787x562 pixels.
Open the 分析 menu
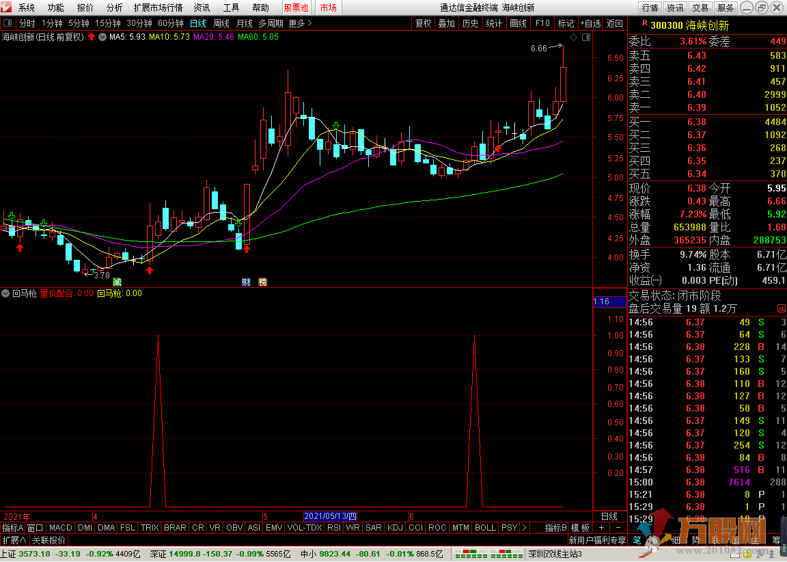click(x=115, y=8)
